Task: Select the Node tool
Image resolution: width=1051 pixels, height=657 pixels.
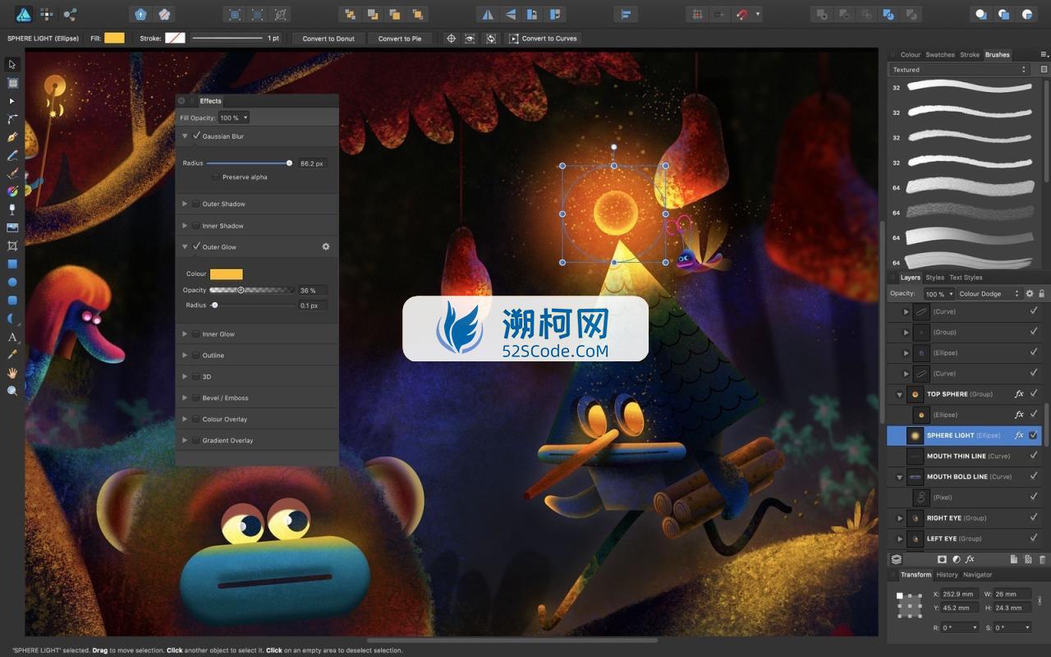Action: (12, 101)
